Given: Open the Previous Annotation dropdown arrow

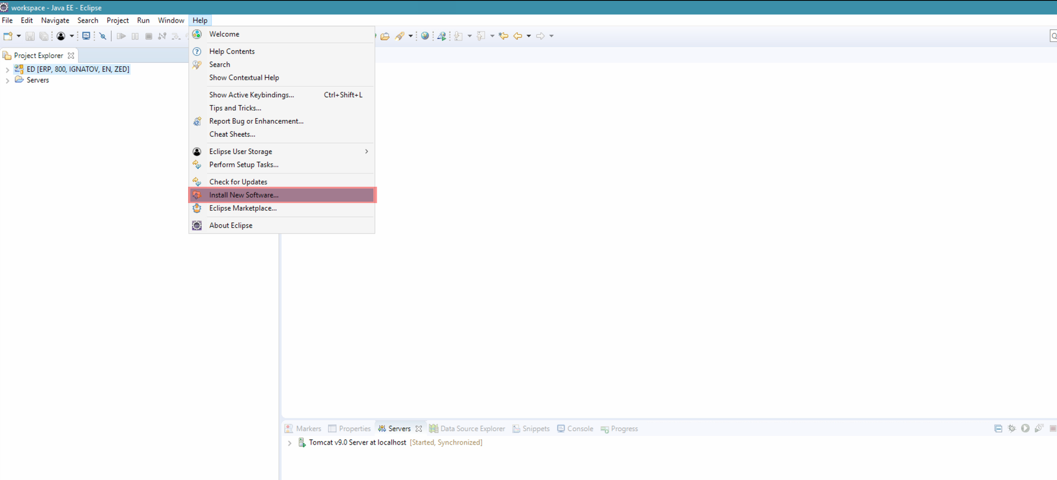Looking at the screenshot, I should [492, 36].
